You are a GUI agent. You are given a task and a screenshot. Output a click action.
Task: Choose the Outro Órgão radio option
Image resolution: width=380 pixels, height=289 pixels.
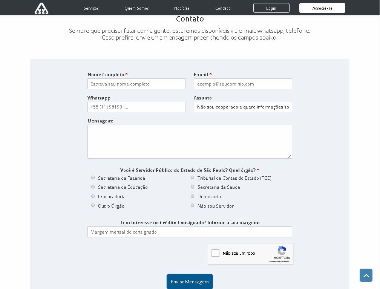[x=93, y=205]
